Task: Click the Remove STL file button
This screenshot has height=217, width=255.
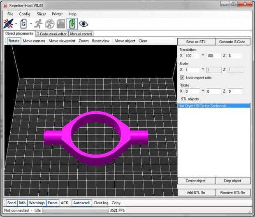Action: coord(232,193)
